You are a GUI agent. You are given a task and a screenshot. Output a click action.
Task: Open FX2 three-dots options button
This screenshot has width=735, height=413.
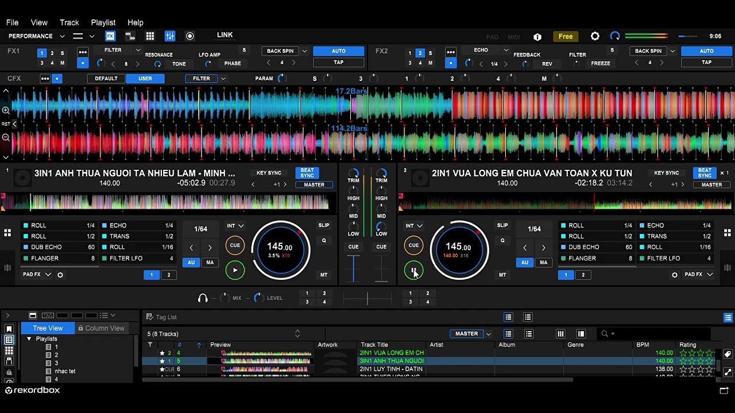(x=451, y=52)
